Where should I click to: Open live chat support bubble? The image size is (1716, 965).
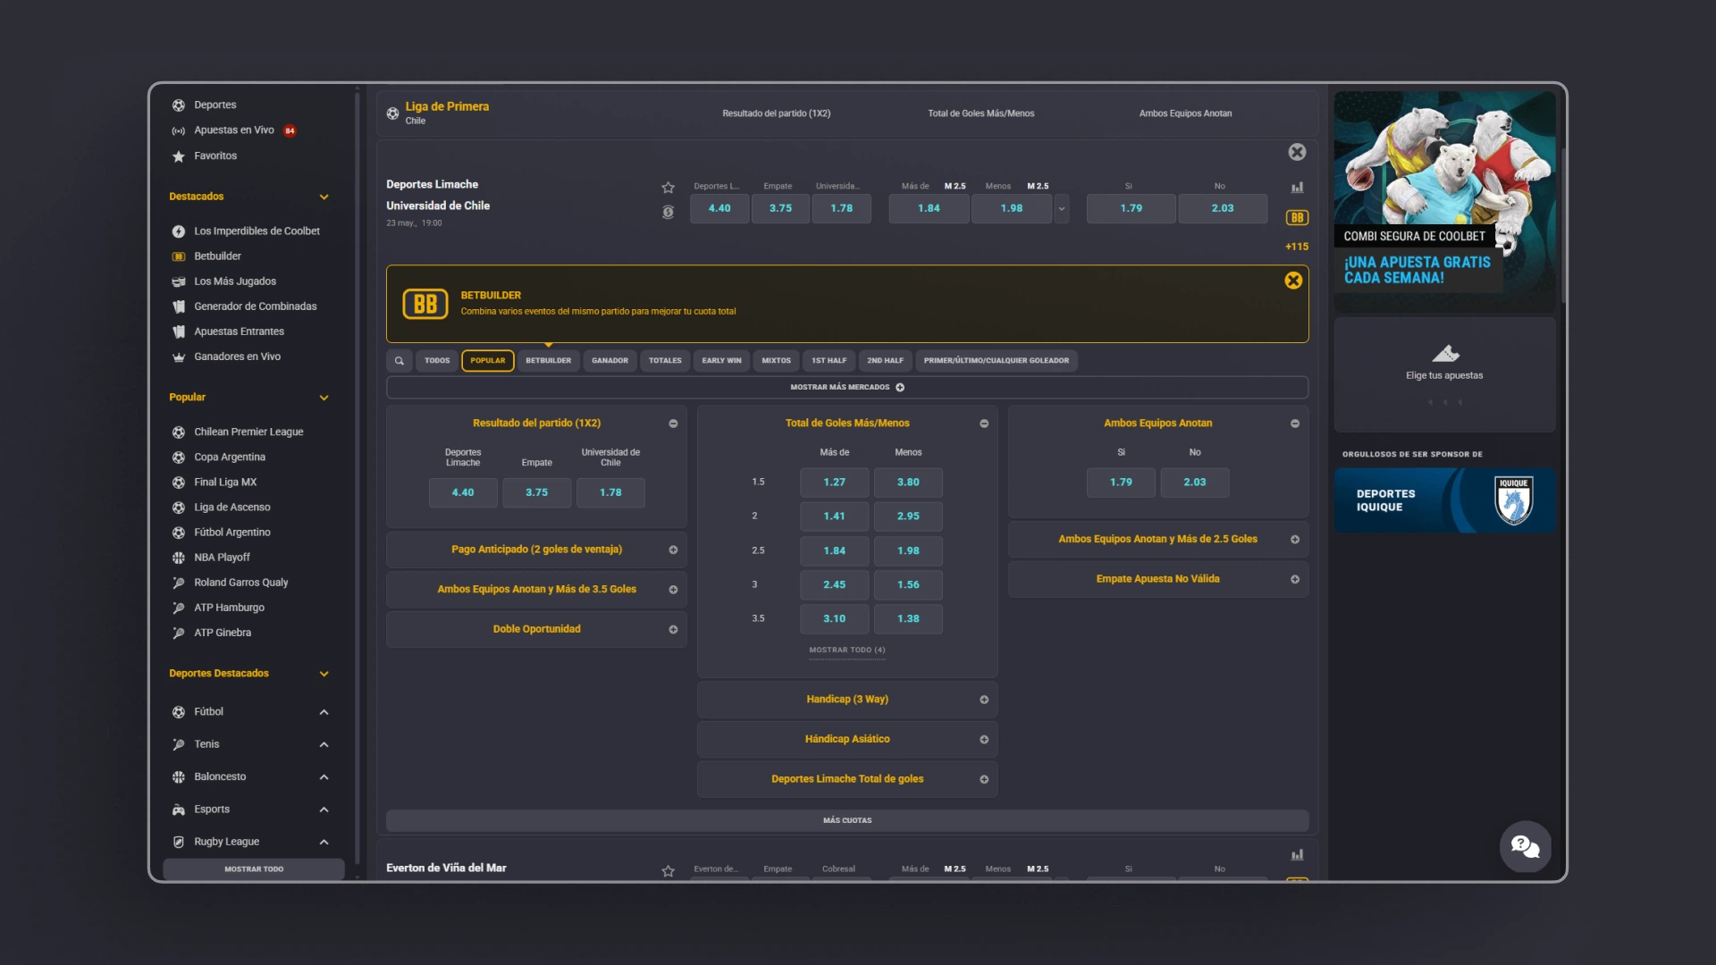click(x=1525, y=846)
